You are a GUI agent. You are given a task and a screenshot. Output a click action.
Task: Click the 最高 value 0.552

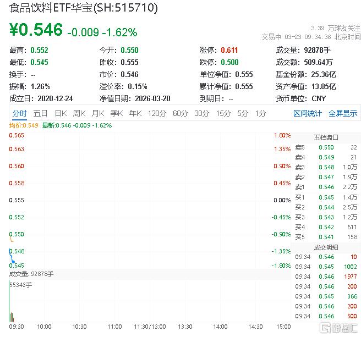[40, 50]
